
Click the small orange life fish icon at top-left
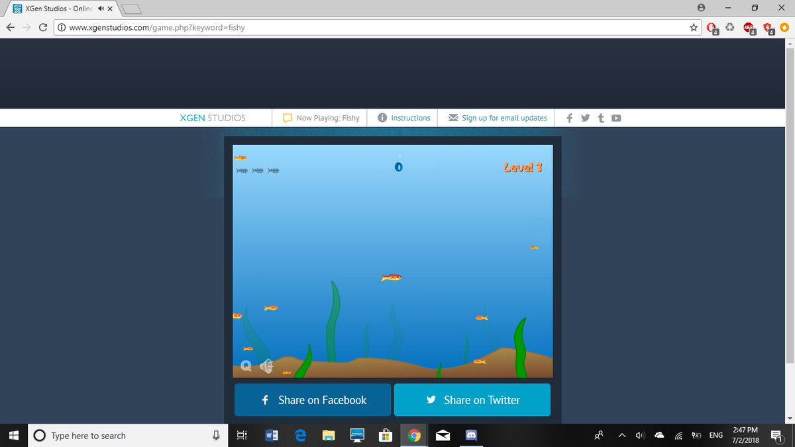point(240,158)
